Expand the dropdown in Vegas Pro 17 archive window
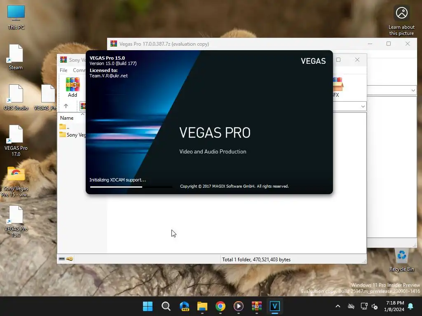 (413, 91)
